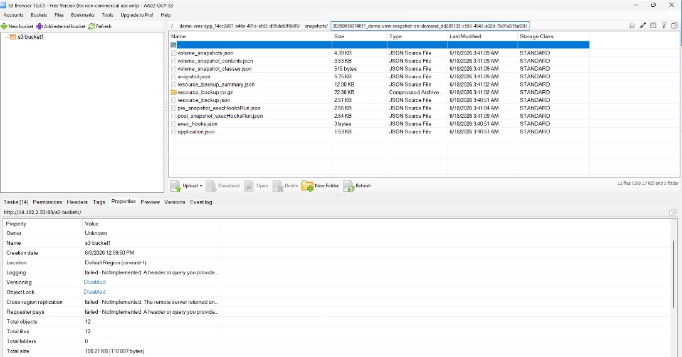Click the Disabled link for Object Lock
This screenshot has width=682, height=357.
click(x=95, y=292)
